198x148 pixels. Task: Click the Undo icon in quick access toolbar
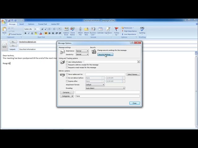click(x=12, y=20)
